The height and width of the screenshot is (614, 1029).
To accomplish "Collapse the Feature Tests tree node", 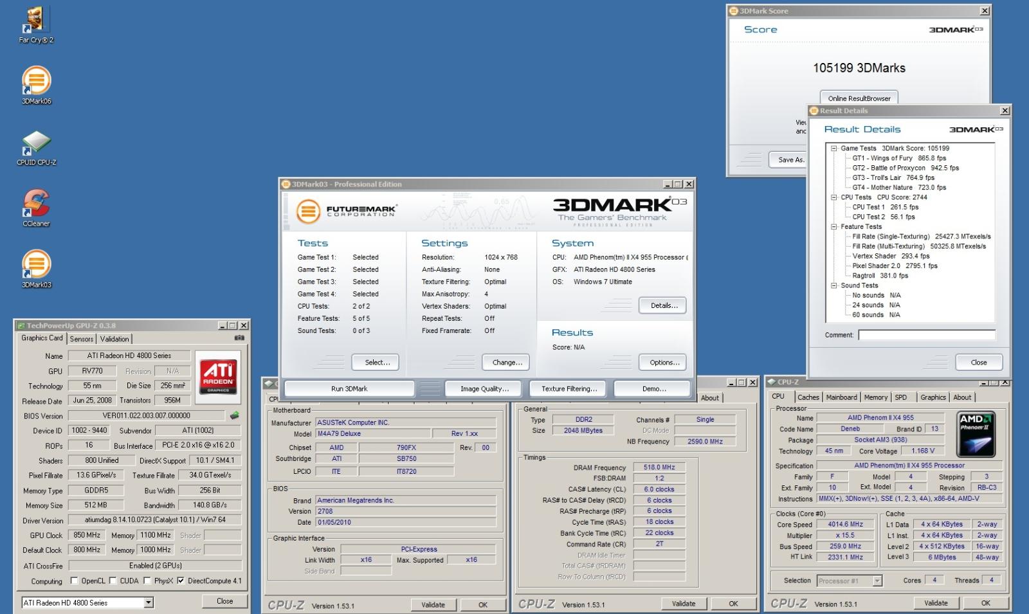I will coord(833,226).
